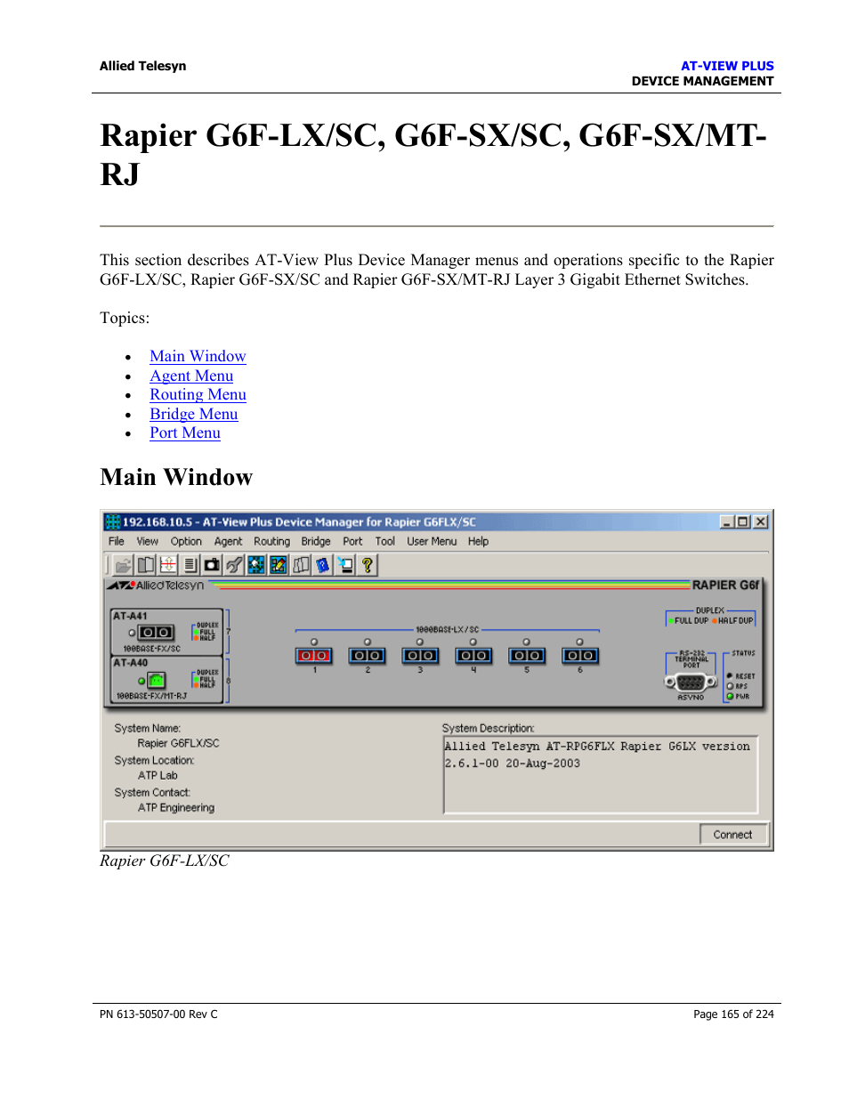
Task: Click the AT-A41 uplink SC port
Action: [x=156, y=633]
